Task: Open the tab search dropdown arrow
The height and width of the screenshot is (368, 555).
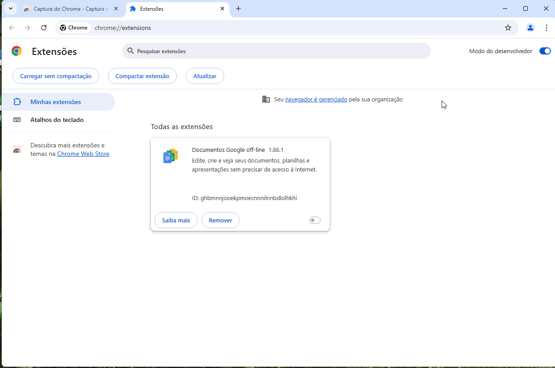Action: tap(10, 8)
